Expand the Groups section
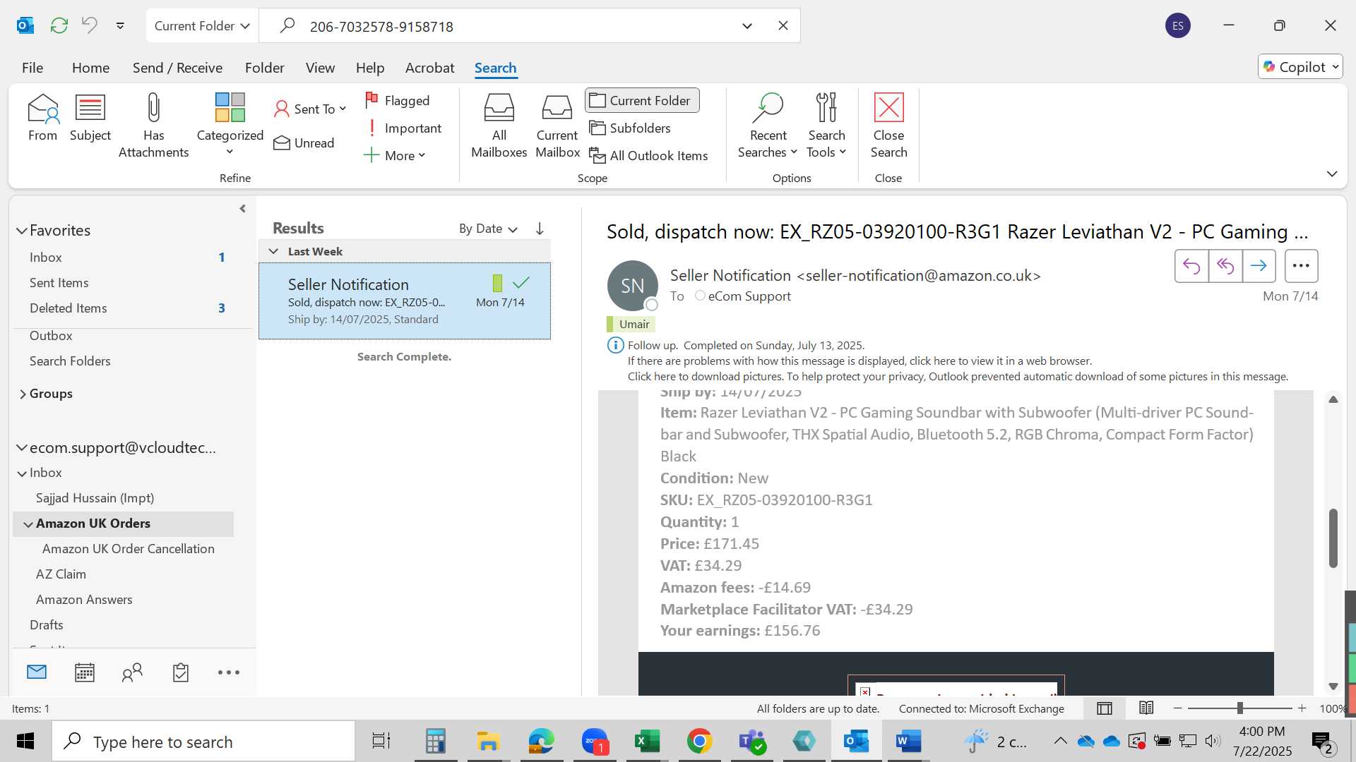The width and height of the screenshot is (1356, 762). tap(23, 394)
